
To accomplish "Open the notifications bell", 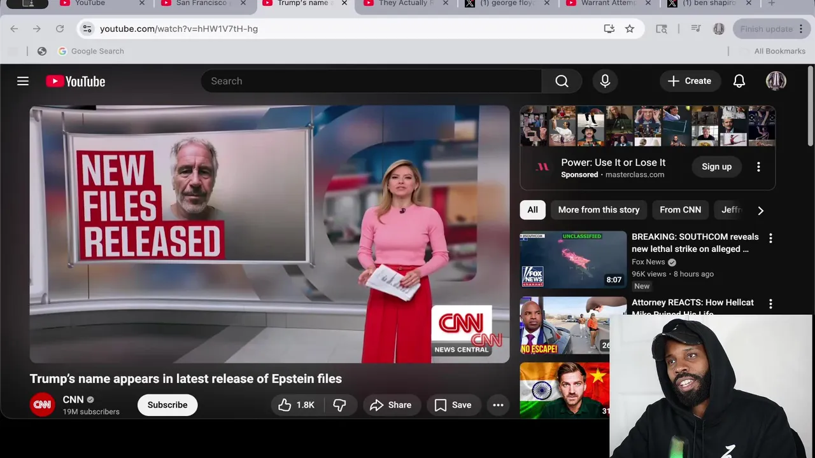I will (x=739, y=81).
